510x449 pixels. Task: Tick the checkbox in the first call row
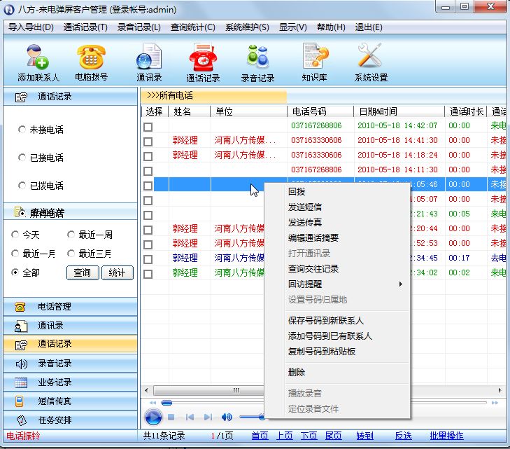pyautogui.click(x=148, y=126)
